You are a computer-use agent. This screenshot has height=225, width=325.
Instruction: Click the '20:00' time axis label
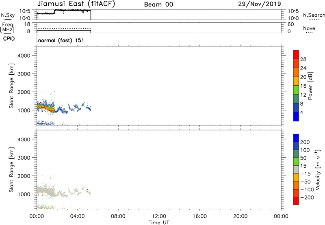click(x=240, y=216)
